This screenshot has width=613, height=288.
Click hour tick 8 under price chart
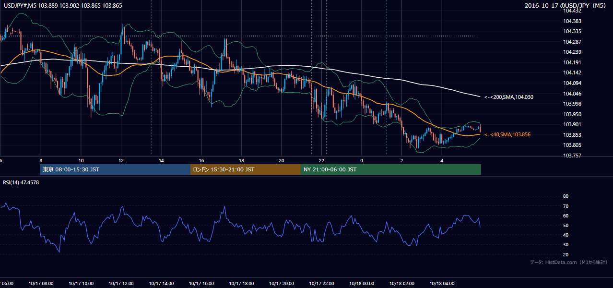pos(41,160)
